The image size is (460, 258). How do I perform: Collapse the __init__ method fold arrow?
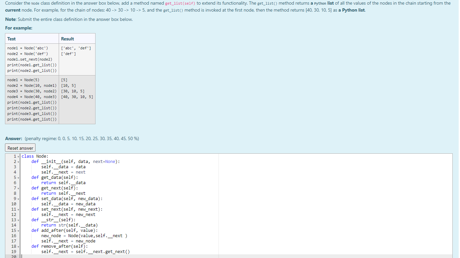pos(19,161)
